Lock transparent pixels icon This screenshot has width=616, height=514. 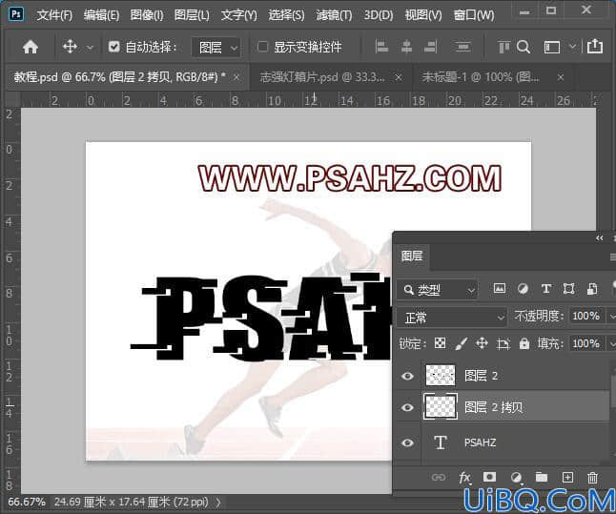440,343
